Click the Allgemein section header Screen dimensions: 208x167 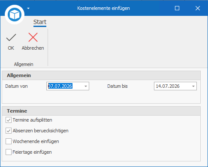(101, 75)
